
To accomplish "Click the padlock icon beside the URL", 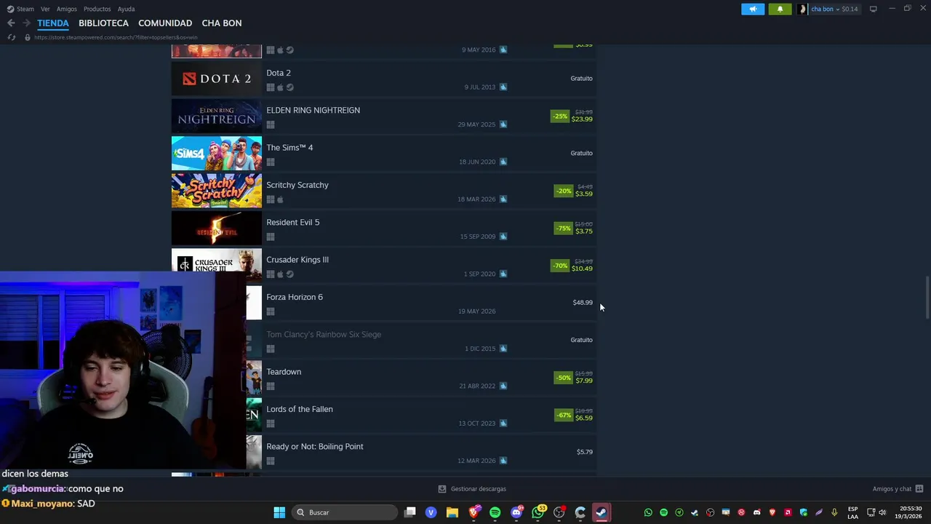I will point(28,37).
